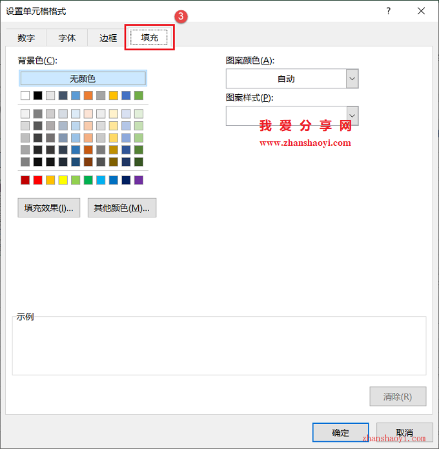Select the 填充 tab
The image size is (439, 449).
[149, 37]
